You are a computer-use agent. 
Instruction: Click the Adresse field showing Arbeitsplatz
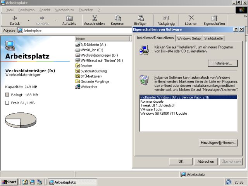(x=74, y=31)
